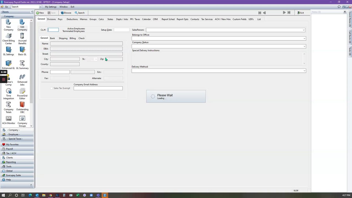The width and height of the screenshot is (352, 198).
Task: Switch to the Deductions tab
Action: point(72,19)
